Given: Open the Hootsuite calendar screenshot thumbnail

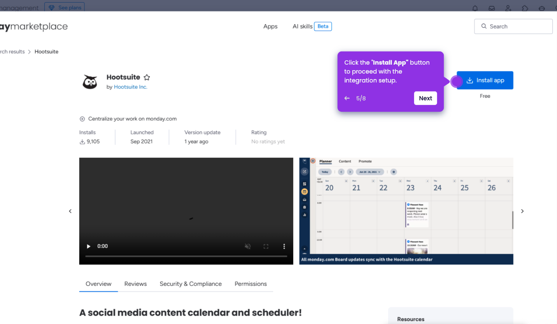Looking at the screenshot, I should click(x=406, y=211).
